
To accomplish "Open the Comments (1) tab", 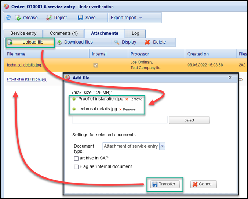I will click(x=63, y=33).
